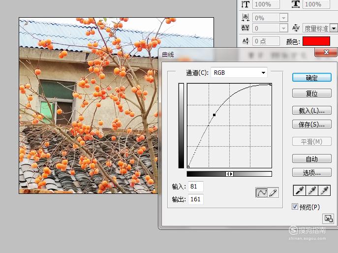Viewport: 338px width, 253px height.
Task: Click the 0% tsume value field
Action: coord(266,18)
